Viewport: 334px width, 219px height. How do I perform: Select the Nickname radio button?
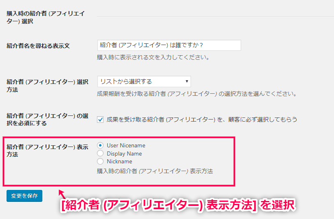[x=100, y=161]
